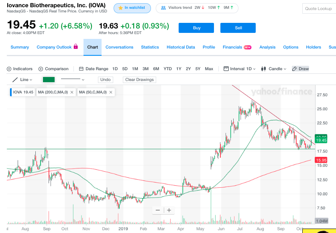
Task: Click the Interval ruler icon
Action: click(x=226, y=69)
